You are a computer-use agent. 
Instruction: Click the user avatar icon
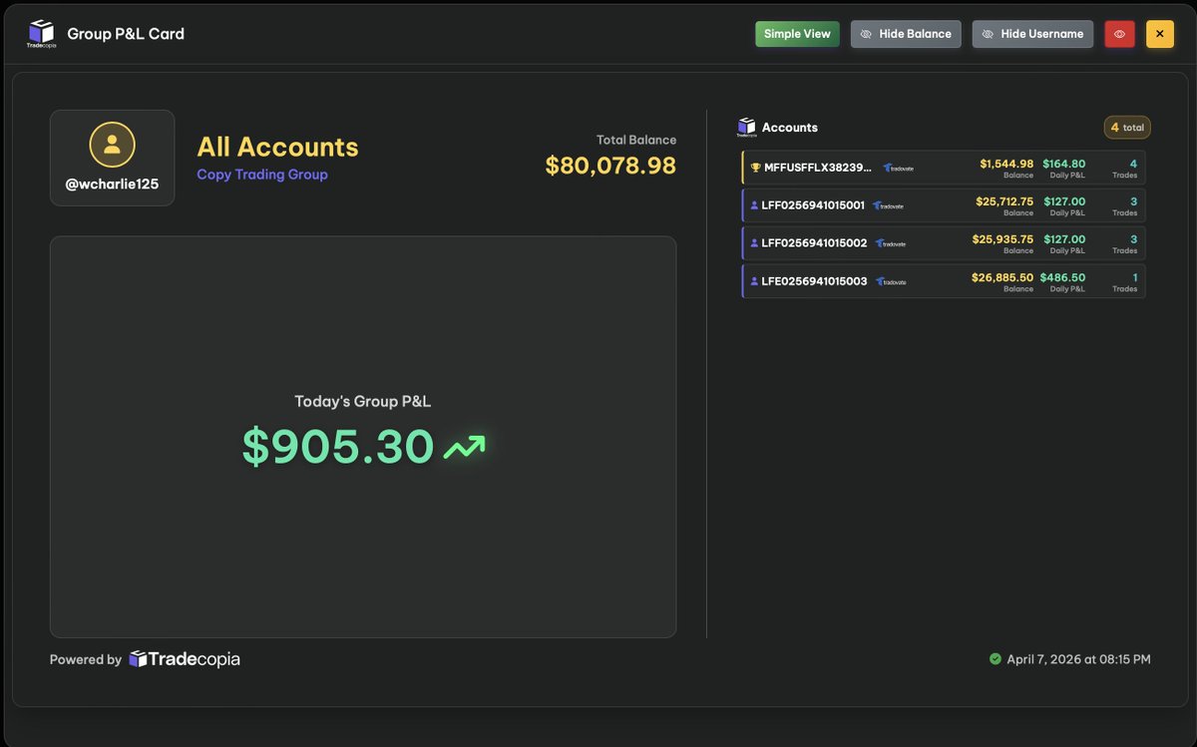pyautogui.click(x=113, y=145)
